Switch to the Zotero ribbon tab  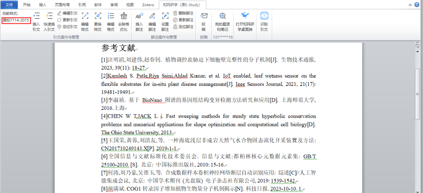(147, 5)
